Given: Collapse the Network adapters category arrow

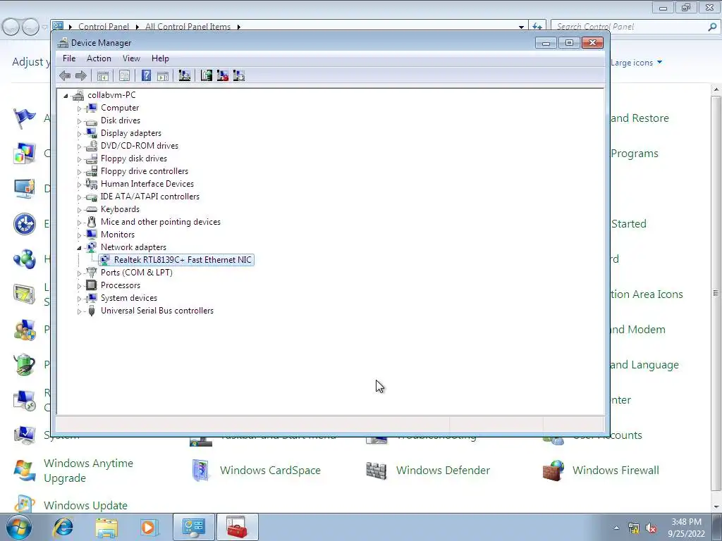Looking at the screenshot, I should [x=79, y=248].
